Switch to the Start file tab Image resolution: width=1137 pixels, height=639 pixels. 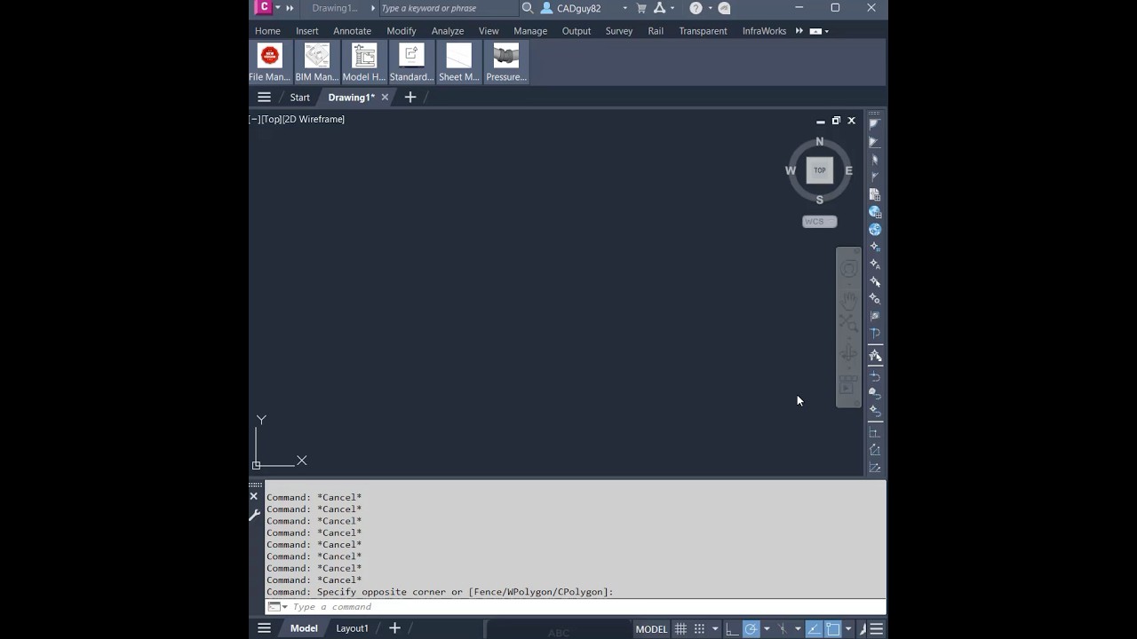(300, 98)
